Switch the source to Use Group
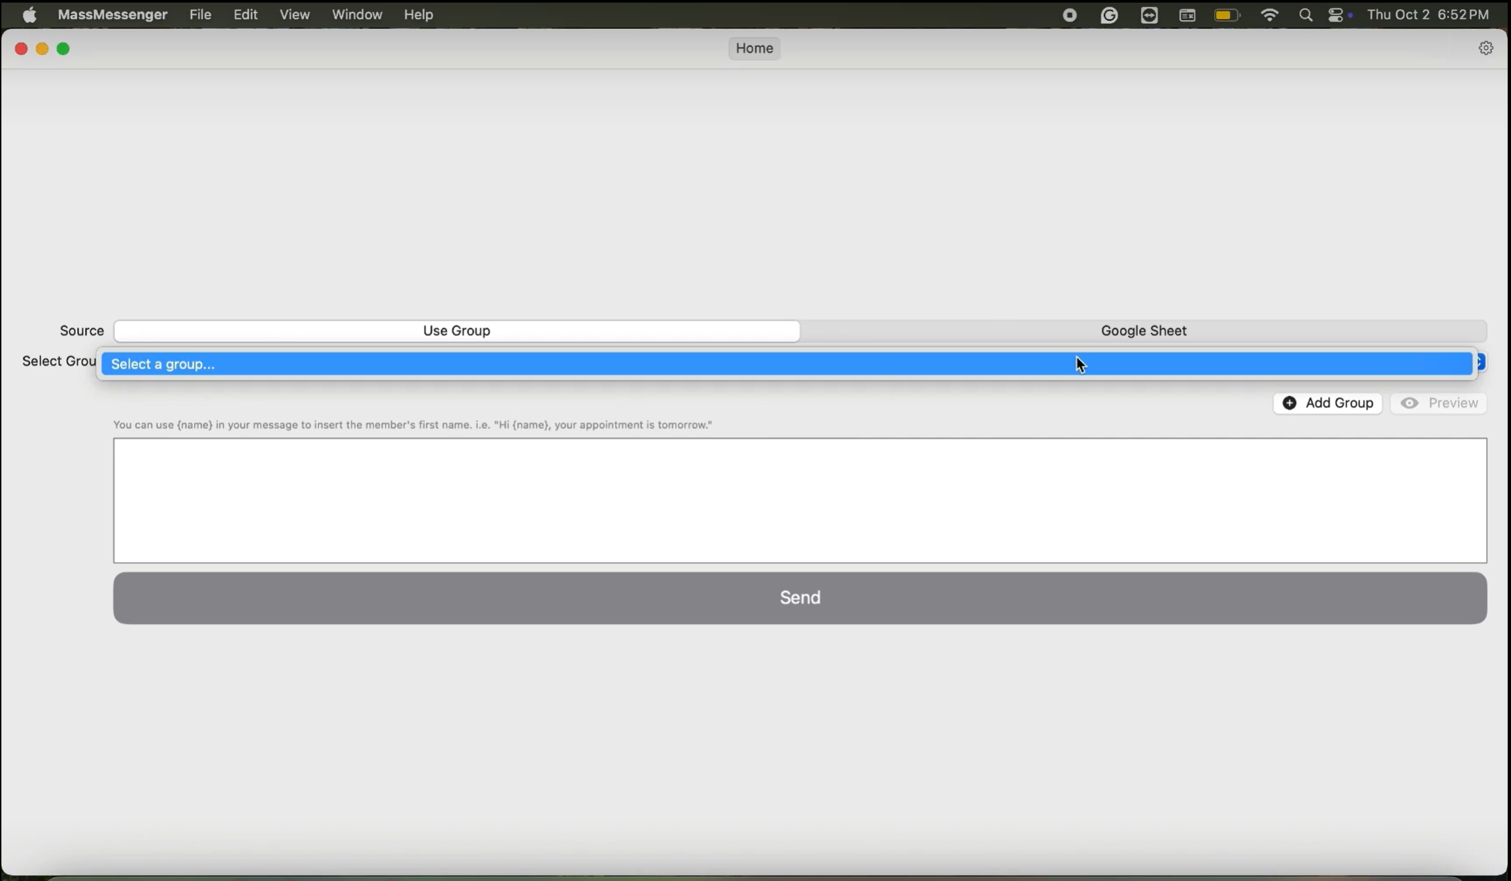1511x881 pixels. (456, 331)
